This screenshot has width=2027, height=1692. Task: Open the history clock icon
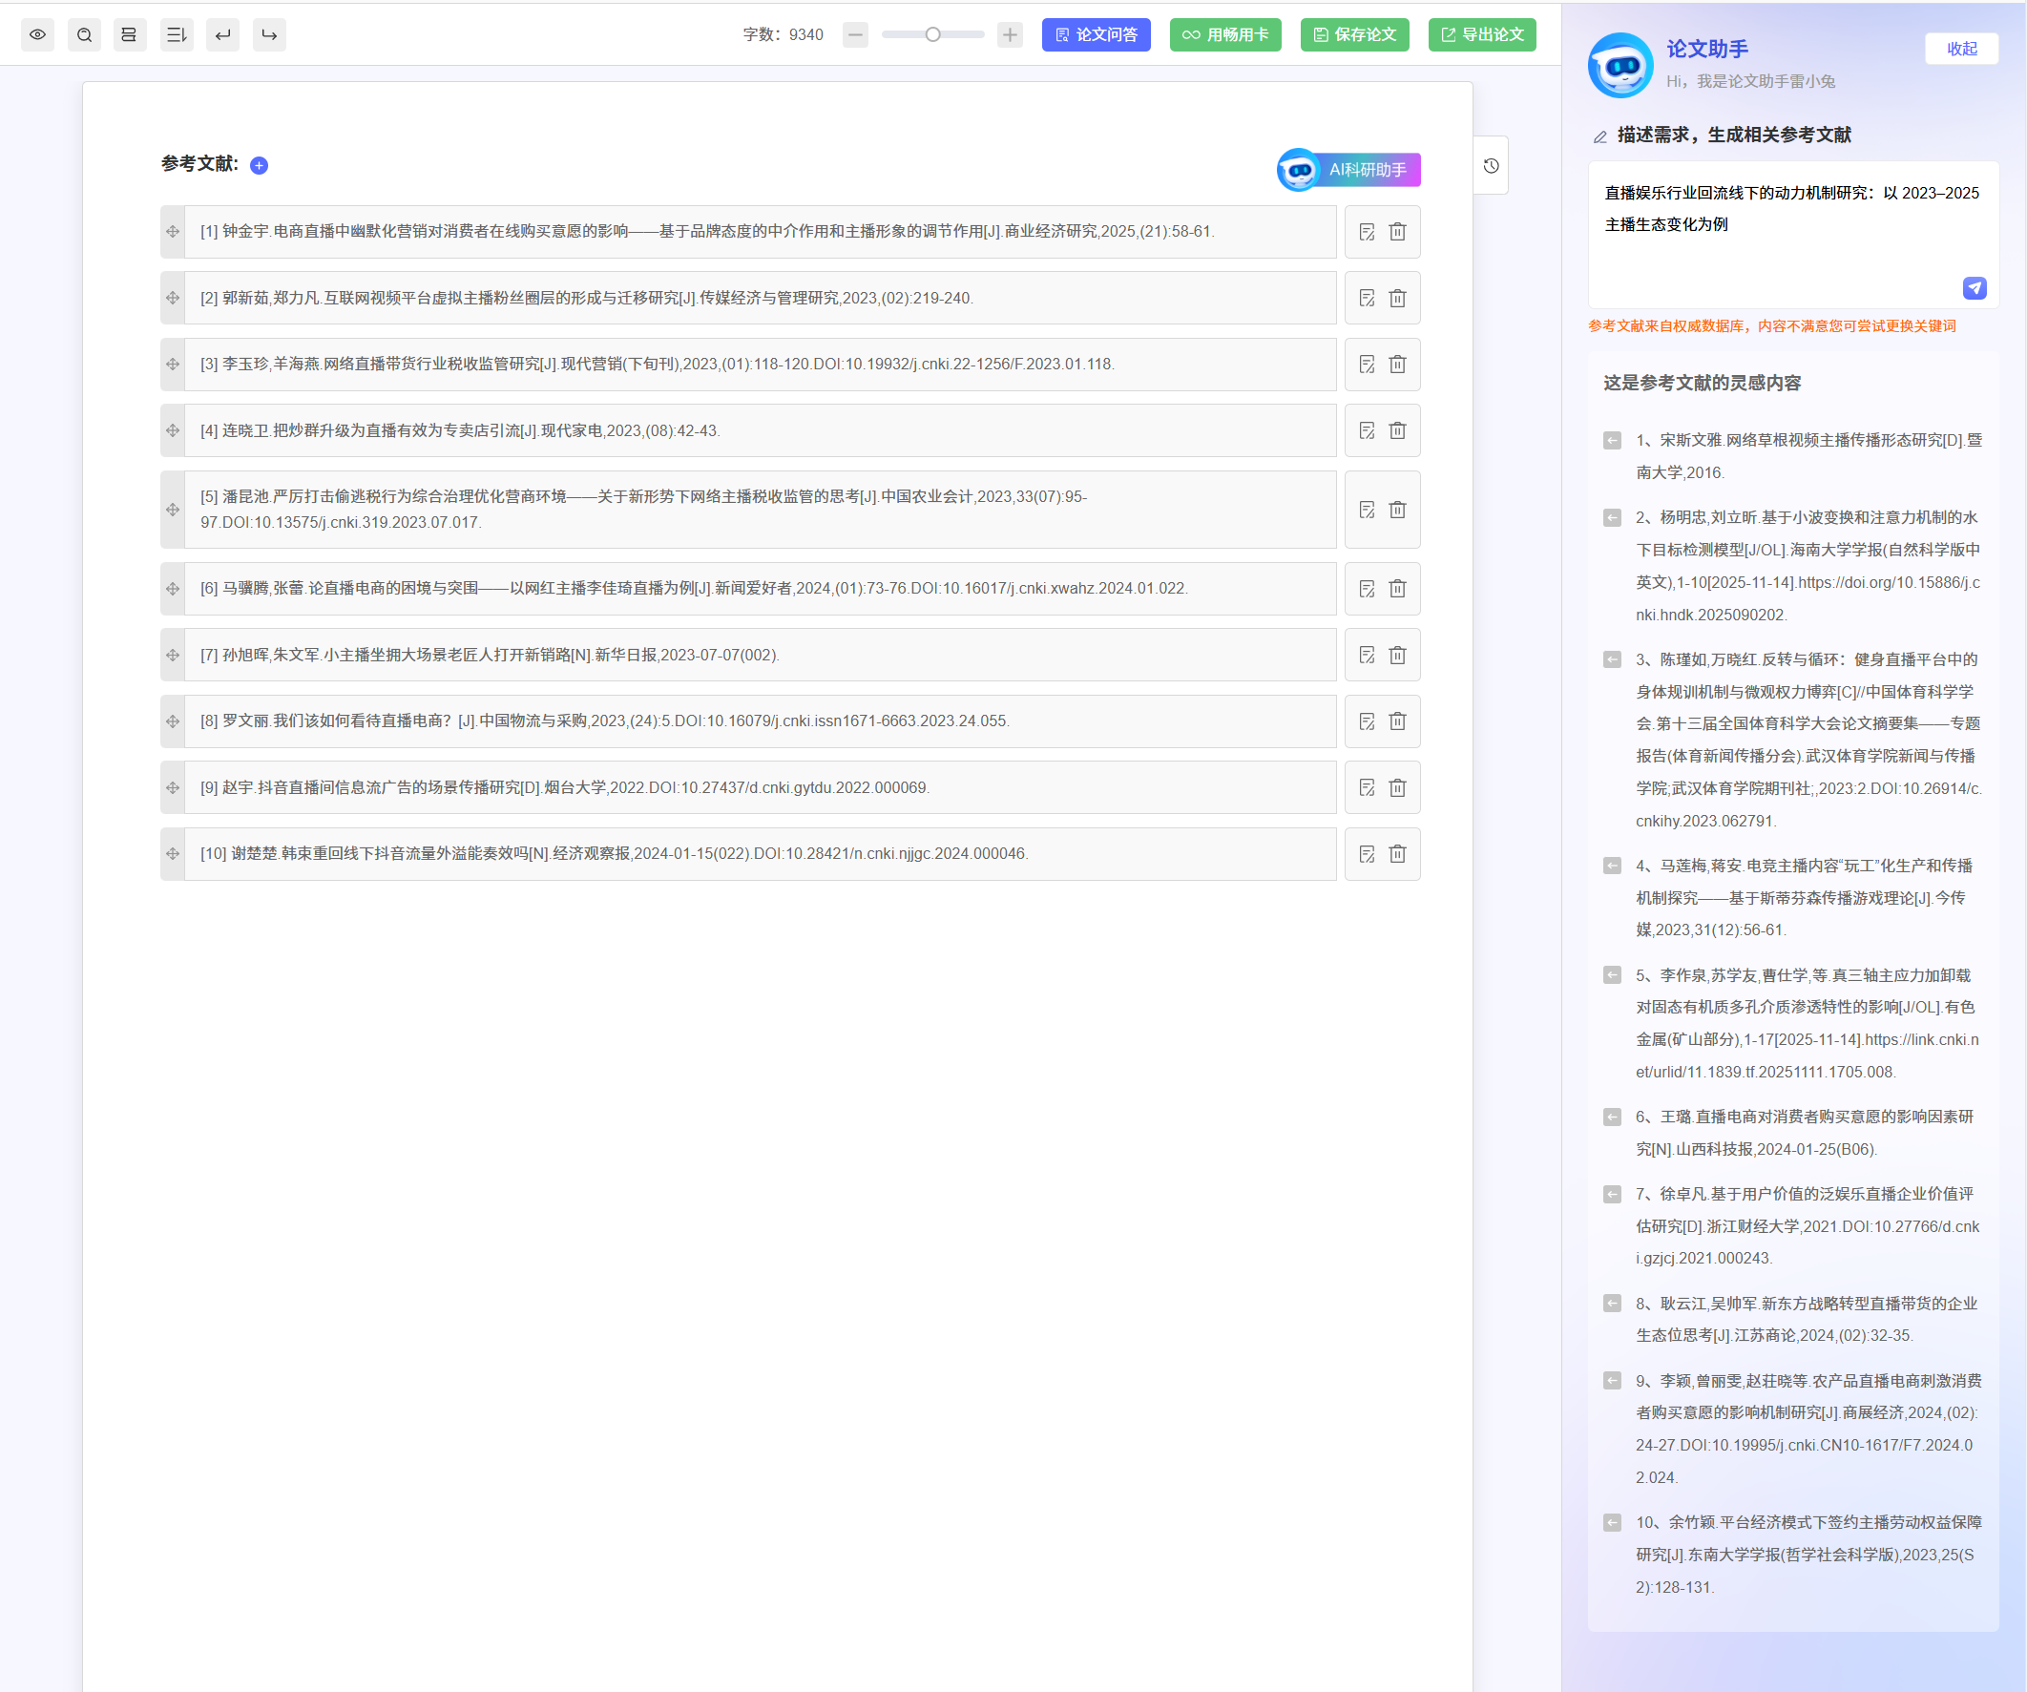pos(1491,166)
